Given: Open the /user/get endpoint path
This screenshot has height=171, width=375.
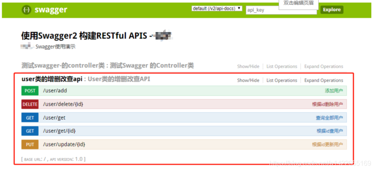Looking at the screenshot, I should 54,118.
